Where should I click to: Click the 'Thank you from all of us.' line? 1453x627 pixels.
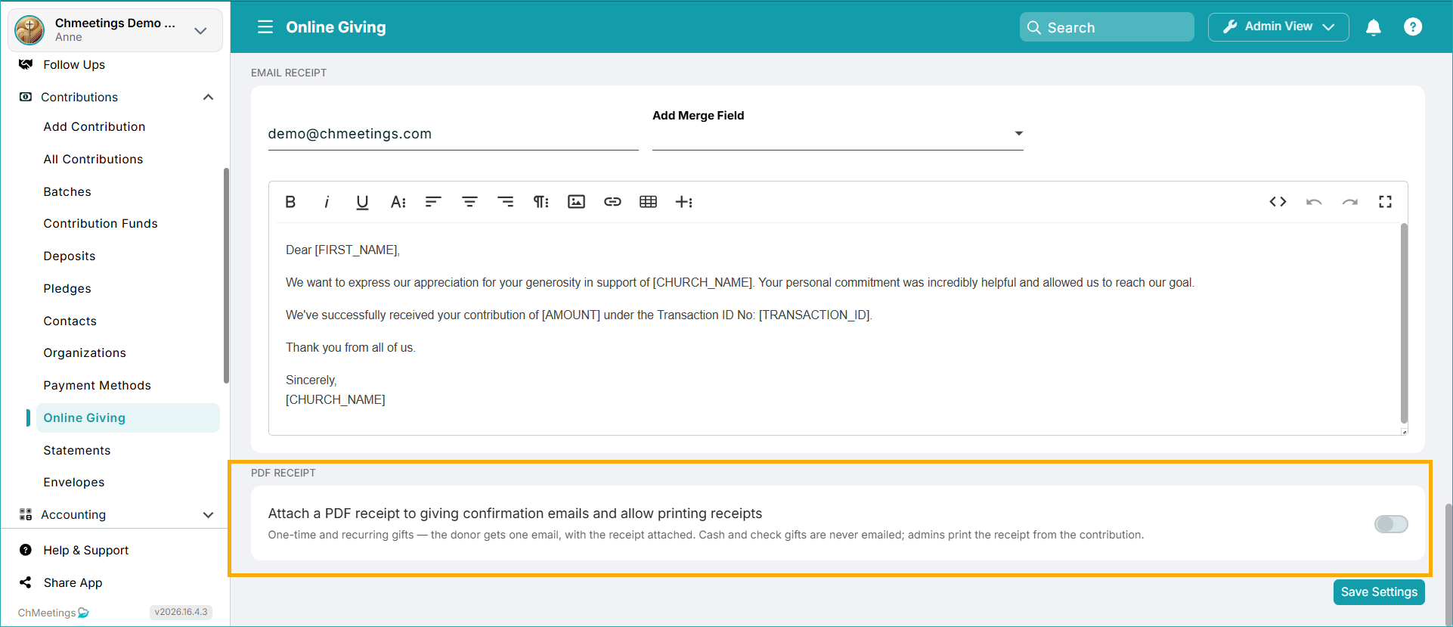351,347
